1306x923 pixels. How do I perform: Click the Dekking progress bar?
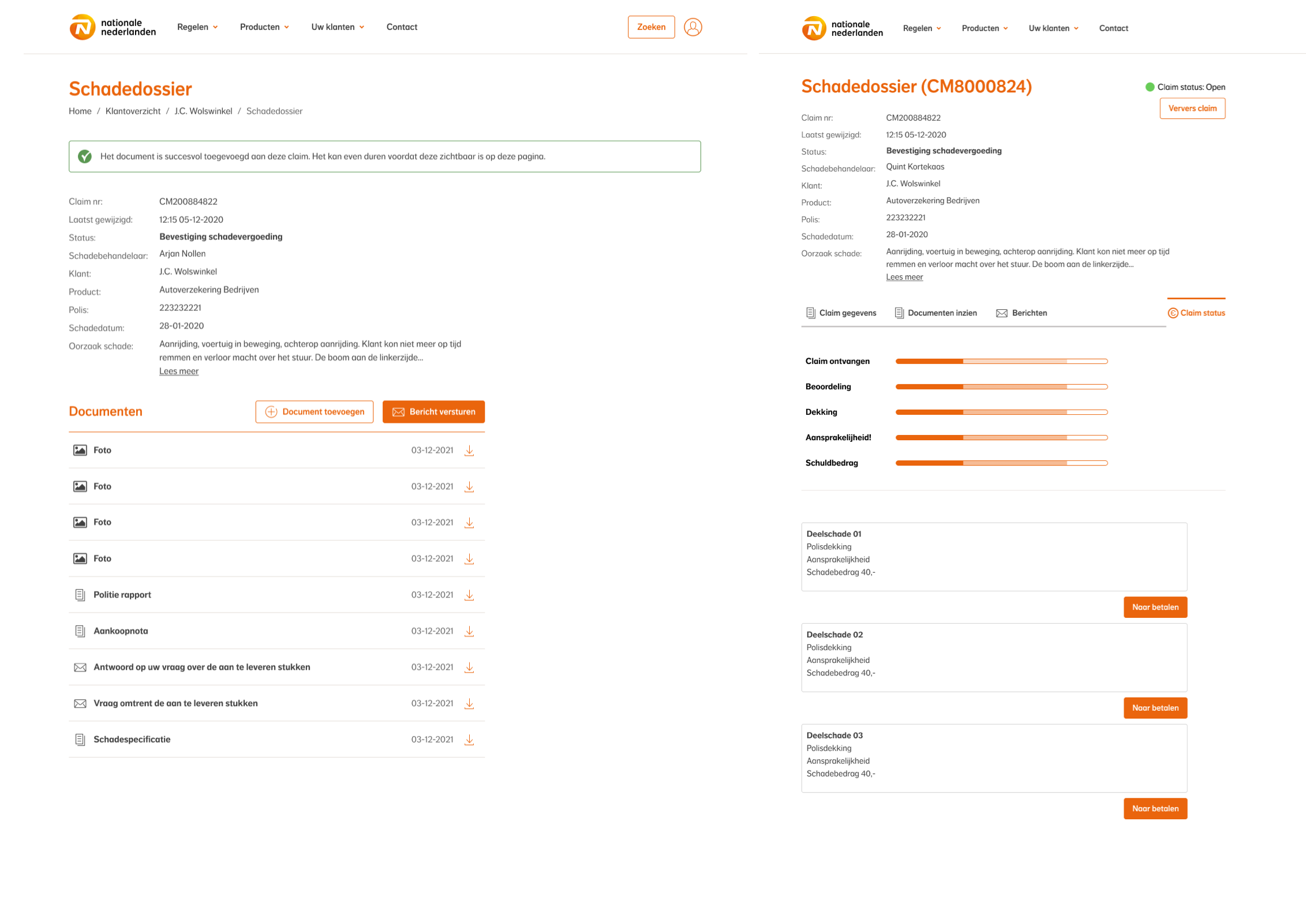tap(1001, 412)
